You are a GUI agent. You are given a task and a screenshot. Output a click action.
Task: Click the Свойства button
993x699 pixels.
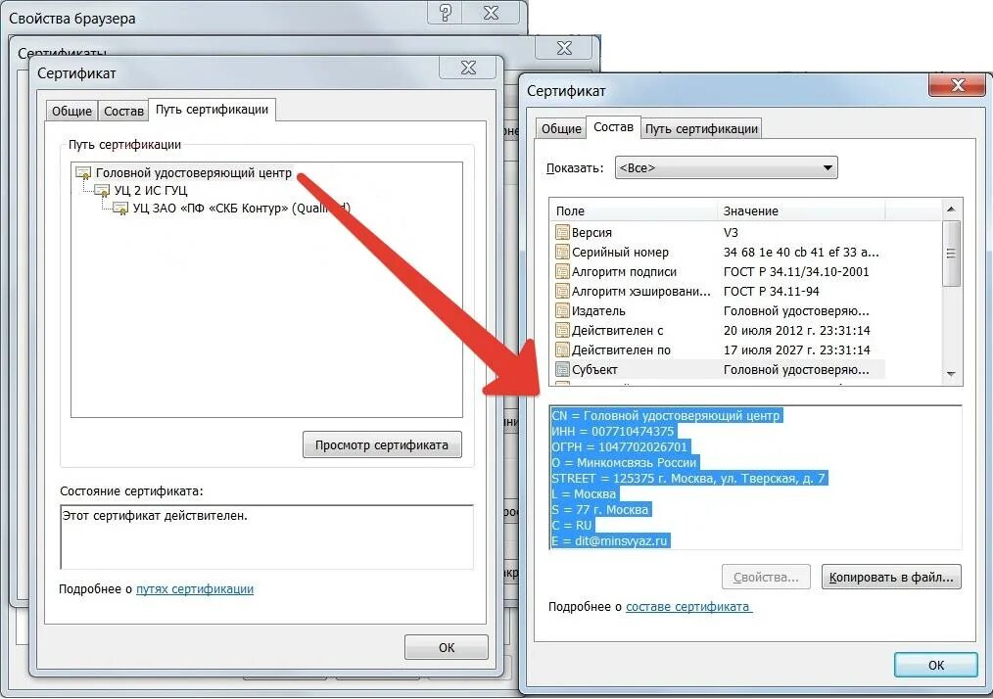tap(766, 578)
